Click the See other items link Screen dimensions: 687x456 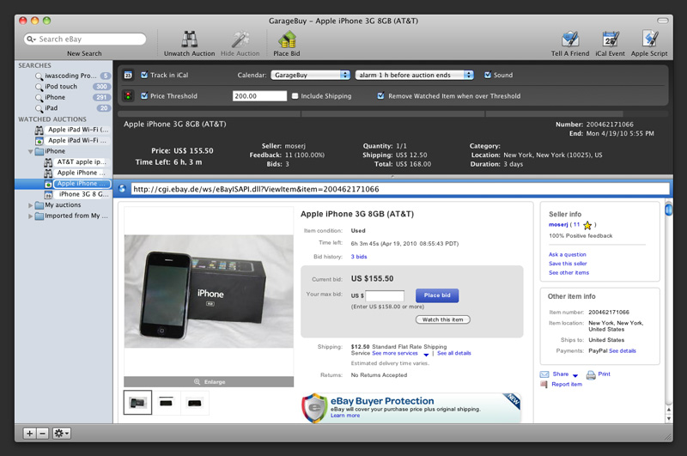568,272
